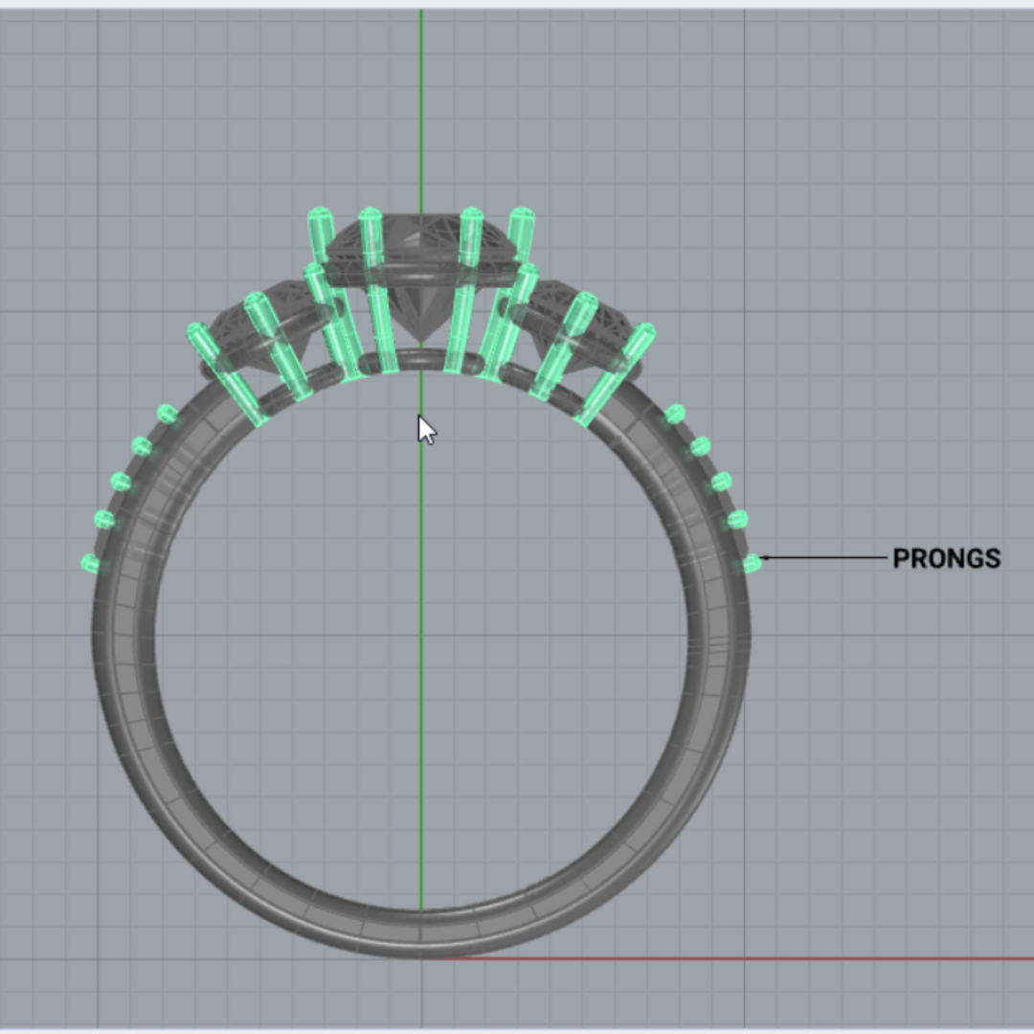Viewport: 1034px width, 1034px height.
Task: Select the center gemstone on the ring
Action: point(420,277)
